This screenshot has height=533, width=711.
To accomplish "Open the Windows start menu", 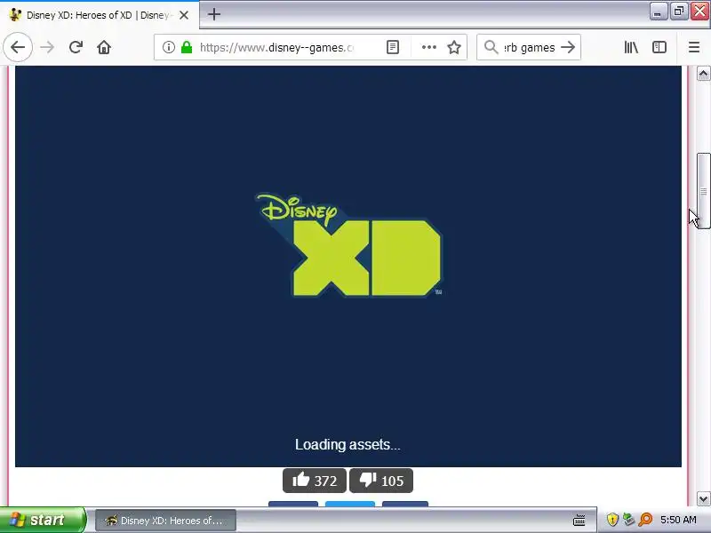I will coord(42,520).
